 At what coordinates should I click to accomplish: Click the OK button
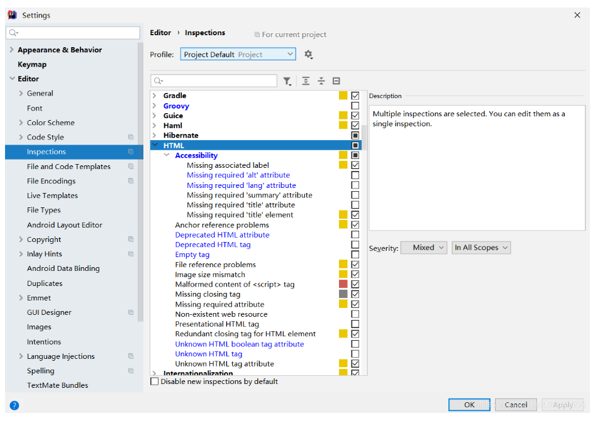click(469, 405)
